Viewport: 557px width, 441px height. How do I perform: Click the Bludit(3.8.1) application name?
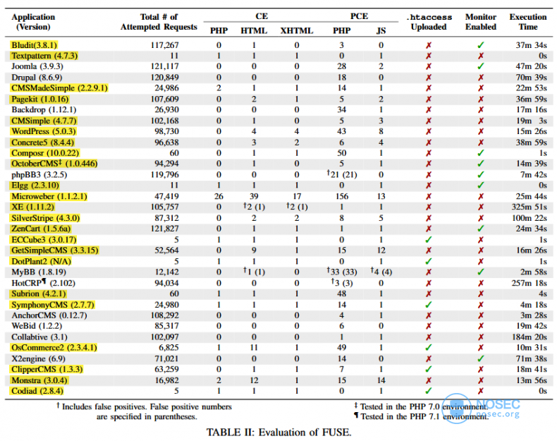point(34,45)
